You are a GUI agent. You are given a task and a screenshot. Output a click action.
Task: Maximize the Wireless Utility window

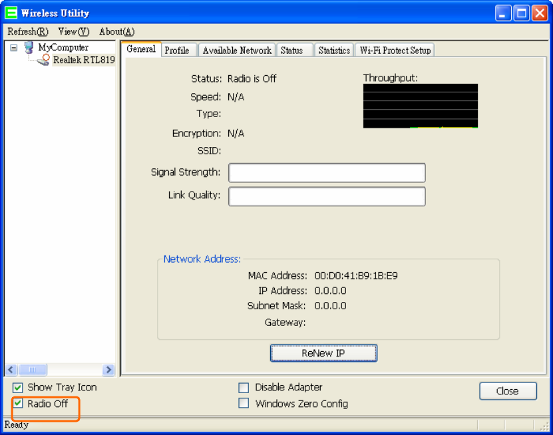point(522,13)
